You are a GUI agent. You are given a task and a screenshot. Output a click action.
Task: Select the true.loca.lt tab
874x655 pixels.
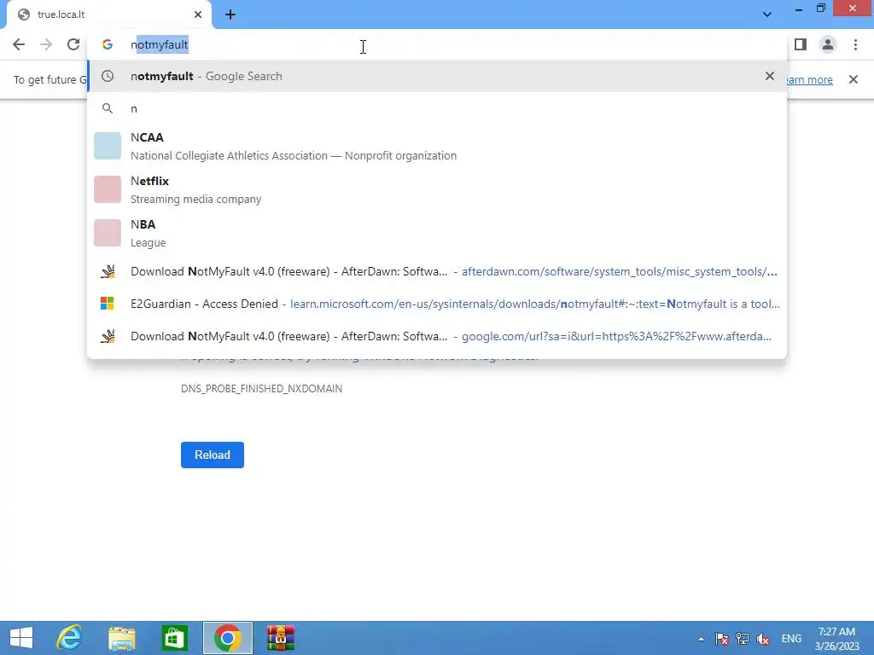(109, 15)
